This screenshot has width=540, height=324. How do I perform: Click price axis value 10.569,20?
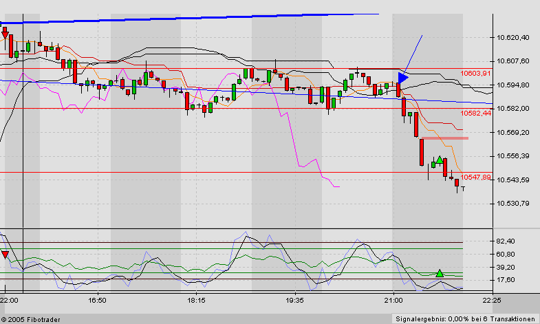point(512,133)
